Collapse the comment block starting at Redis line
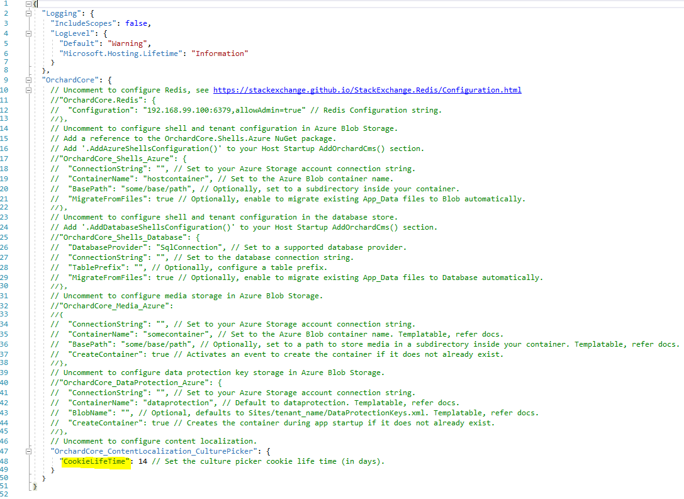The width and height of the screenshot is (684, 499). coord(28,90)
